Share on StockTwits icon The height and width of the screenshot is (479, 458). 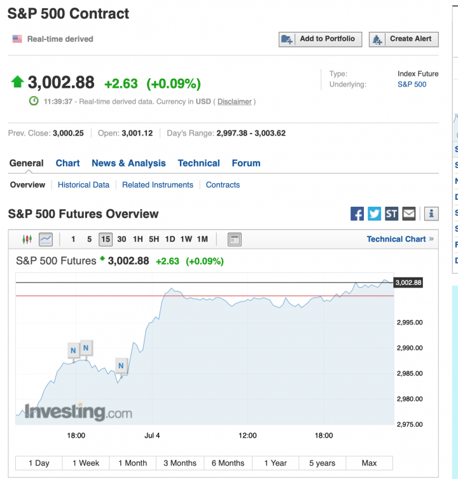[x=391, y=214]
